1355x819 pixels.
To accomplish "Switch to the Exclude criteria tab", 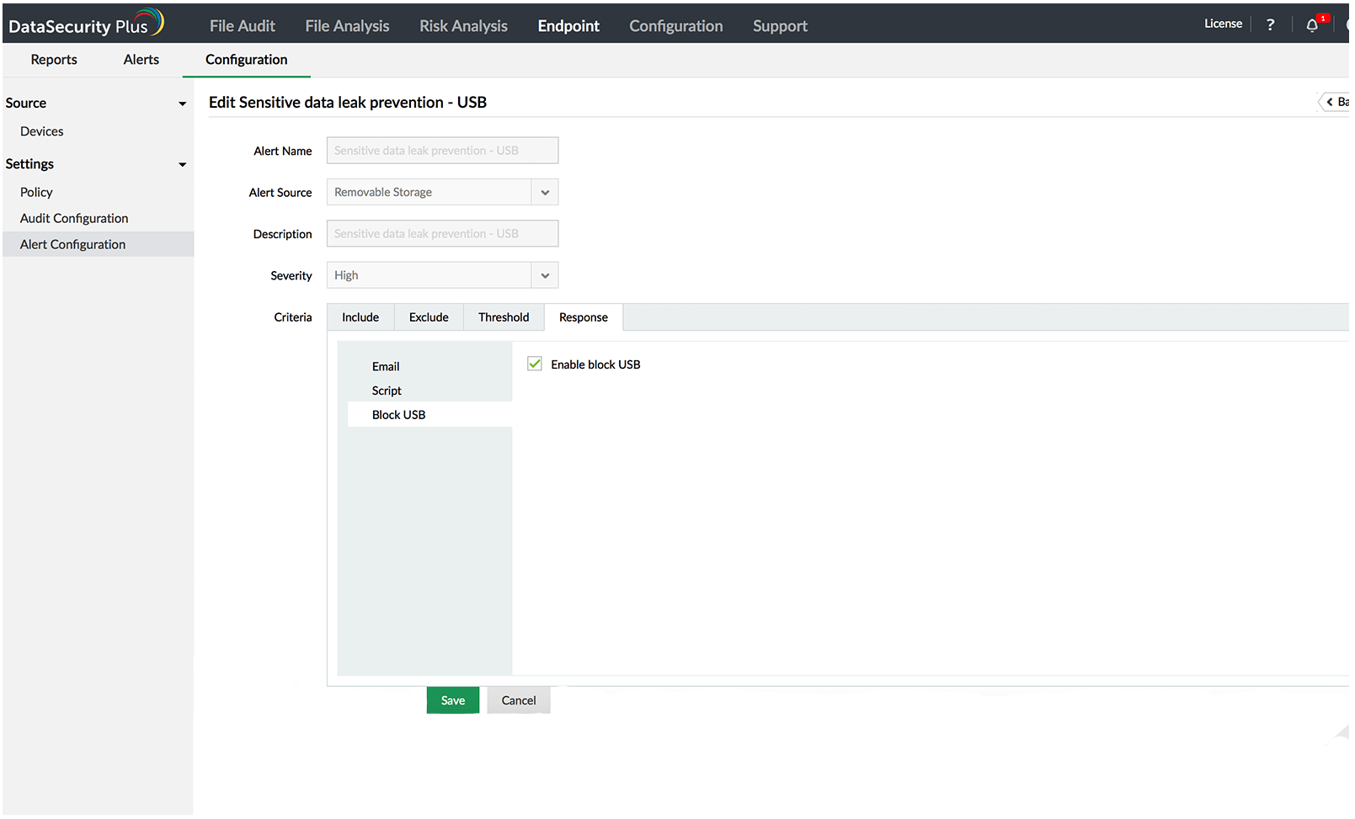I will (429, 317).
